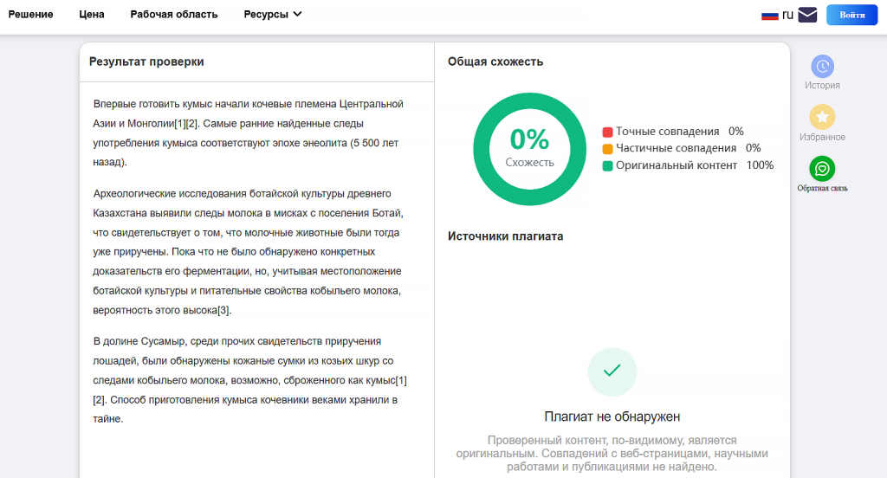Click the Источники плагиата heading
Screen dimensions: 887x478
506,236
